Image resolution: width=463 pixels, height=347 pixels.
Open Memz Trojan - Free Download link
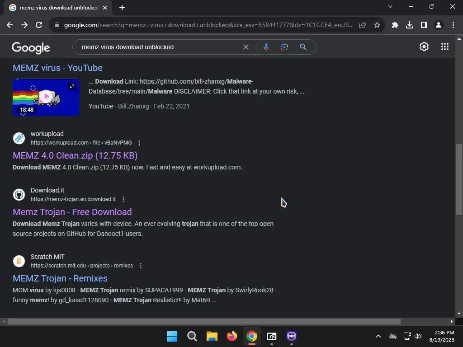click(x=72, y=212)
